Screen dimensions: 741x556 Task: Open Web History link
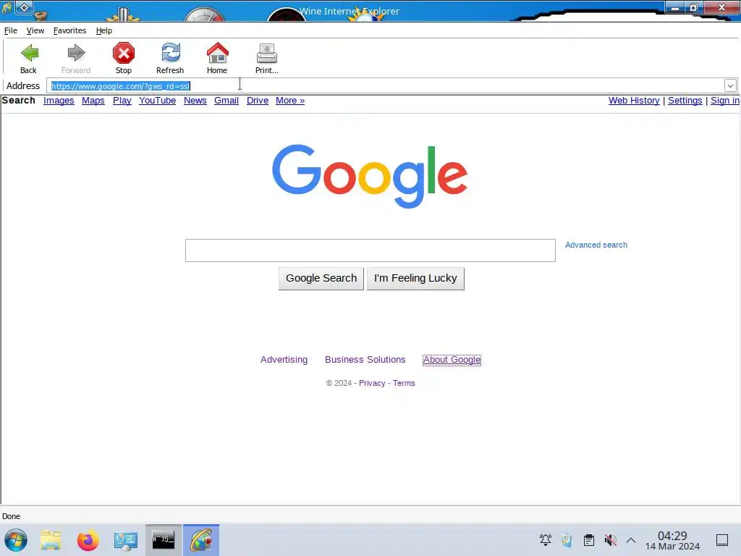634,101
